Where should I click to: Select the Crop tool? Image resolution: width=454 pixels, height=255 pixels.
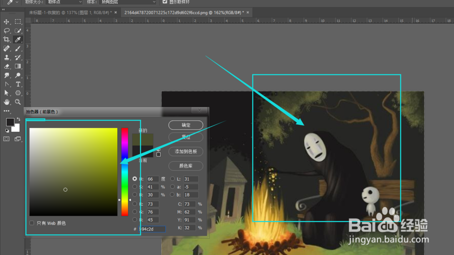click(6, 39)
